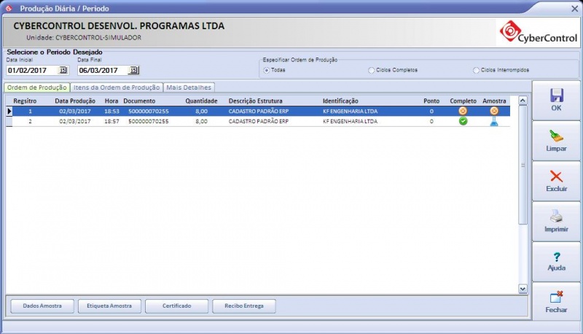Click the Fechar window icon

click(556, 297)
